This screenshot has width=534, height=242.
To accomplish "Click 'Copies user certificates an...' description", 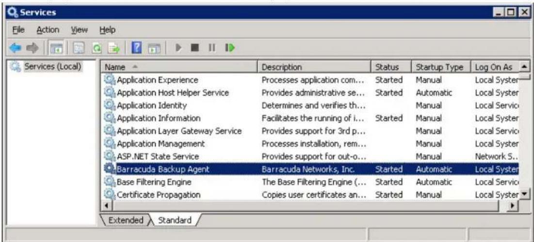I will (314, 195).
